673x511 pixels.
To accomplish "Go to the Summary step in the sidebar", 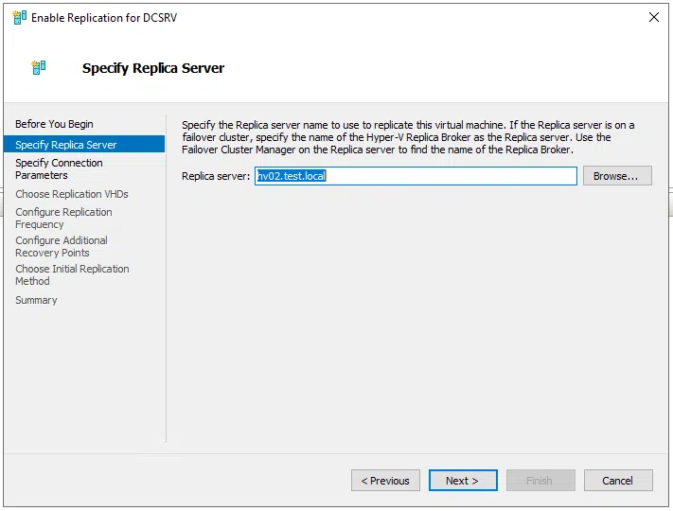I will (36, 300).
